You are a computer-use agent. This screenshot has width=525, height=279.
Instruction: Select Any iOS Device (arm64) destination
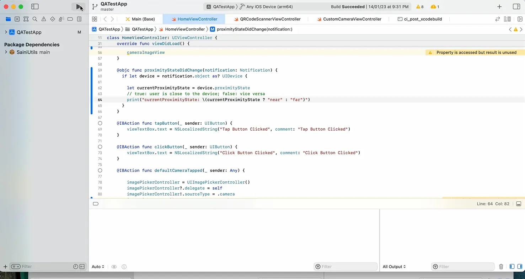point(270,7)
